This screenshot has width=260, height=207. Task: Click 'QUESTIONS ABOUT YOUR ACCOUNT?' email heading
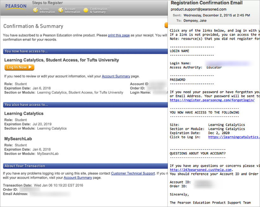198,153
